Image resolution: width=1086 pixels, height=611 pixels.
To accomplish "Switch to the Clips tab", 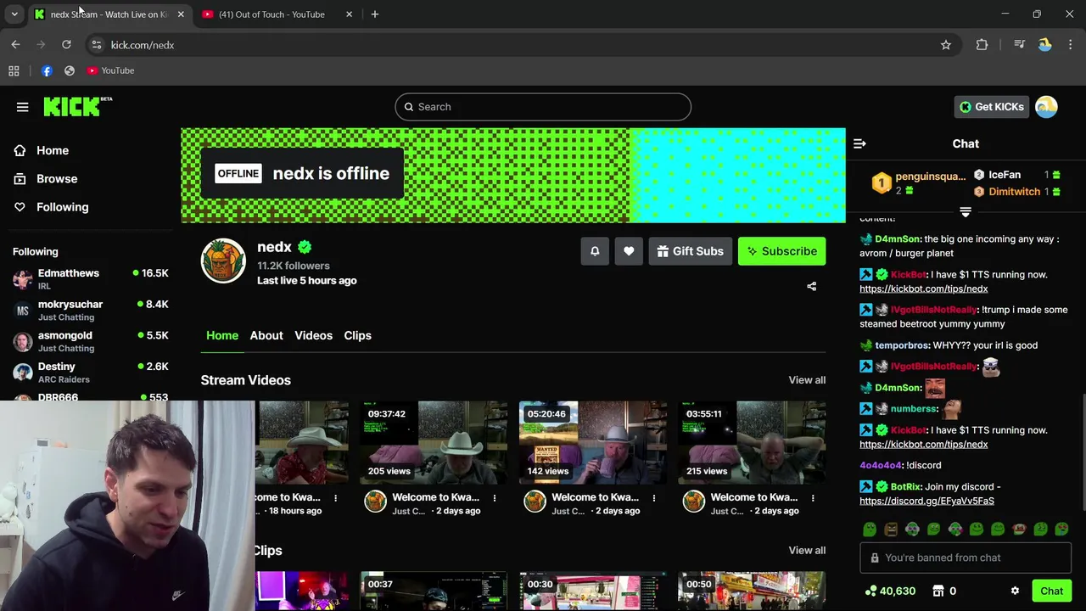I will [x=357, y=335].
